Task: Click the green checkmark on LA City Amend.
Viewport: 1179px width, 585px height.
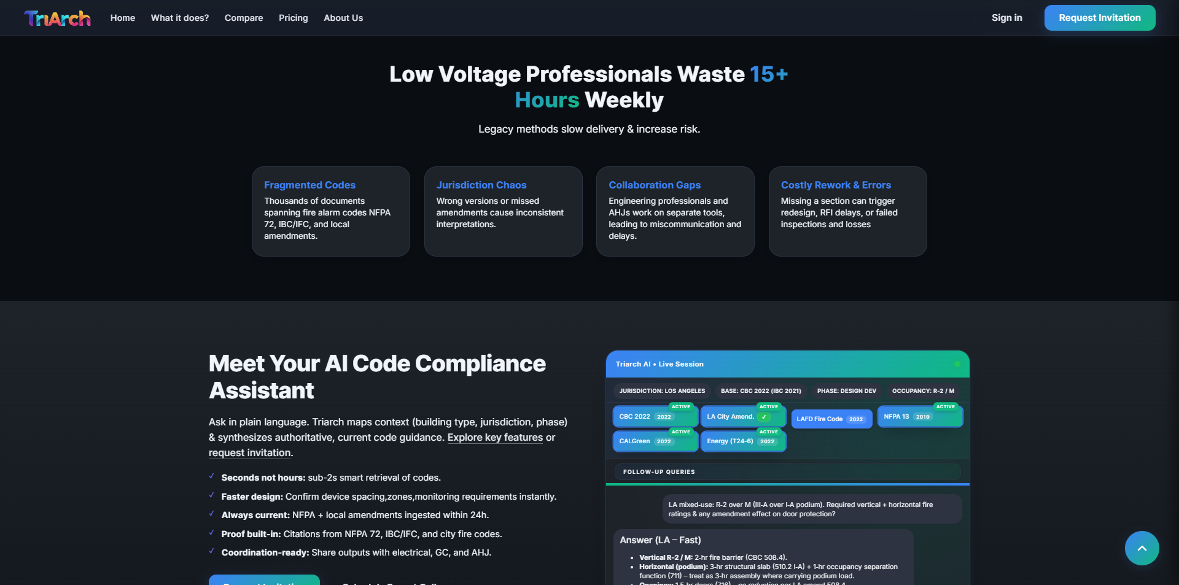Action: point(764,417)
